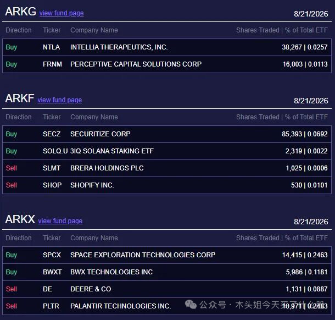Viewport: 335px width, 320px height.
Task: Click the SHOP ticker cell
Action: coord(52,185)
